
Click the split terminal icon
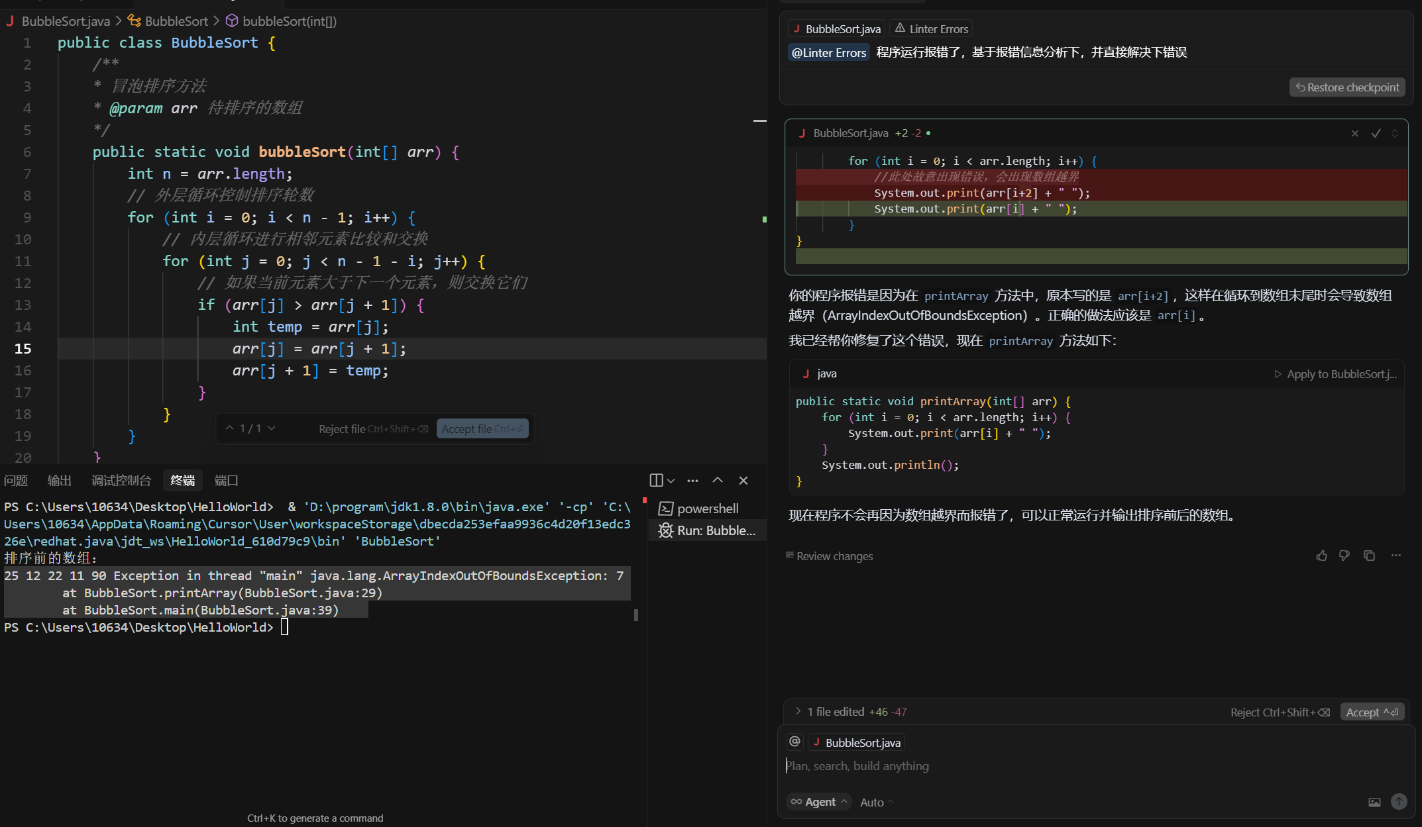656,480
